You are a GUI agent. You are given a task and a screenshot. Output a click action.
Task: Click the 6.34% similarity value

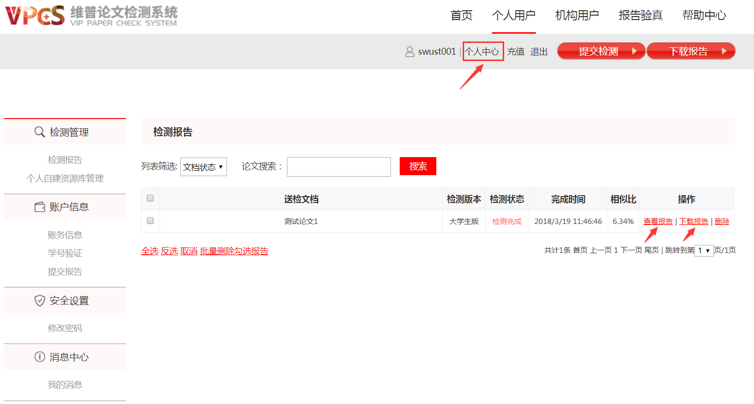point(623,222)
